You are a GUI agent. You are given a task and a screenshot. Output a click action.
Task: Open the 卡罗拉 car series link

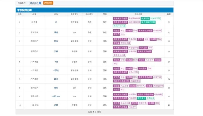click(x=56, y=70)
